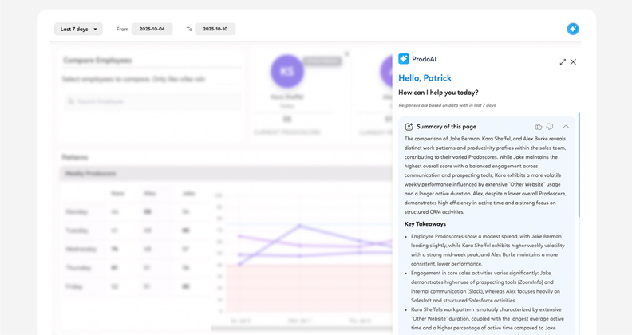Give a thumbs up to the summary
632x335 pixels.
click(x=539, y=127)
